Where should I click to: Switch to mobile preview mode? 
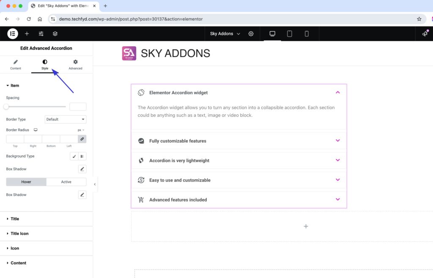coord(307,34)
